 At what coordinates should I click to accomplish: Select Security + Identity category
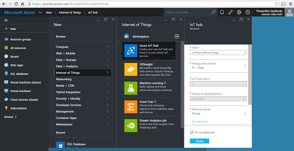(x=82, y=99)
